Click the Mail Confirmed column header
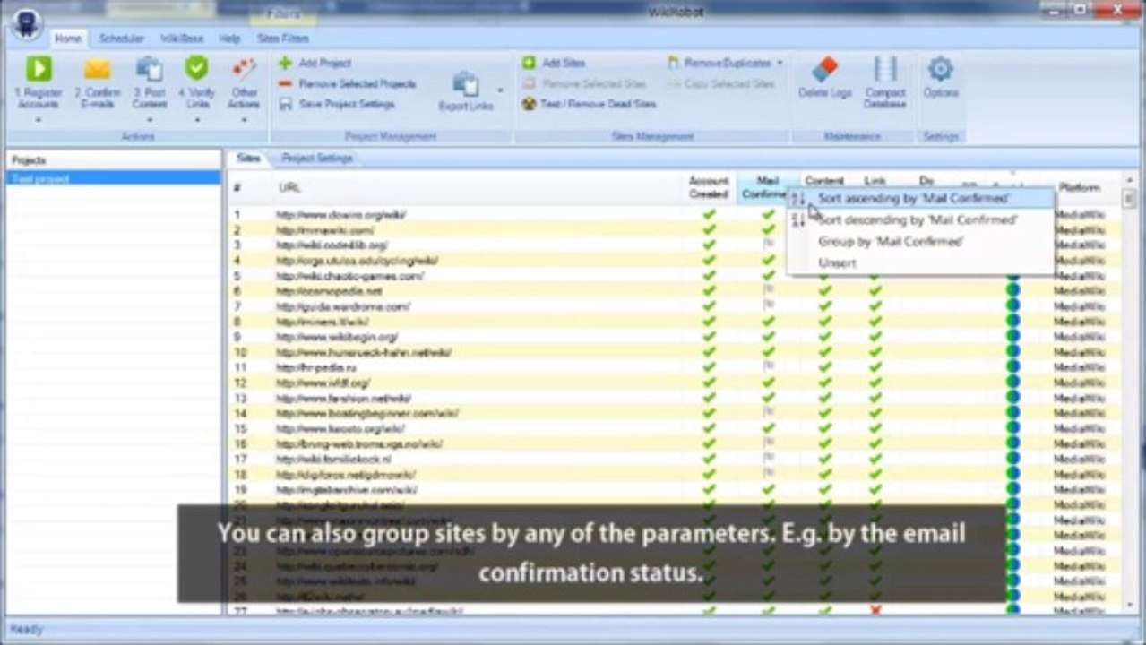 tap(765, 188)
